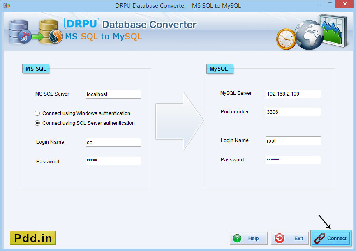Click the MySQL Server field 192.168.2.100
This screenshot has width=356, height=251.
293,94
